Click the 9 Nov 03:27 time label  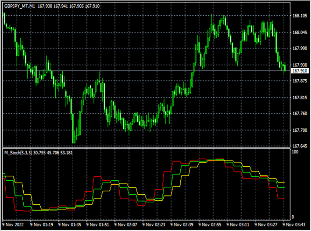click(x=266, y=225)
